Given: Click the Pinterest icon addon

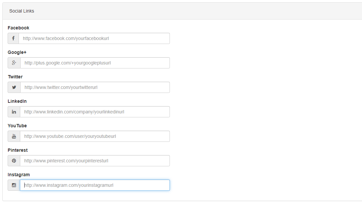Looking at the screenshot, I should (x=14, y=161).
